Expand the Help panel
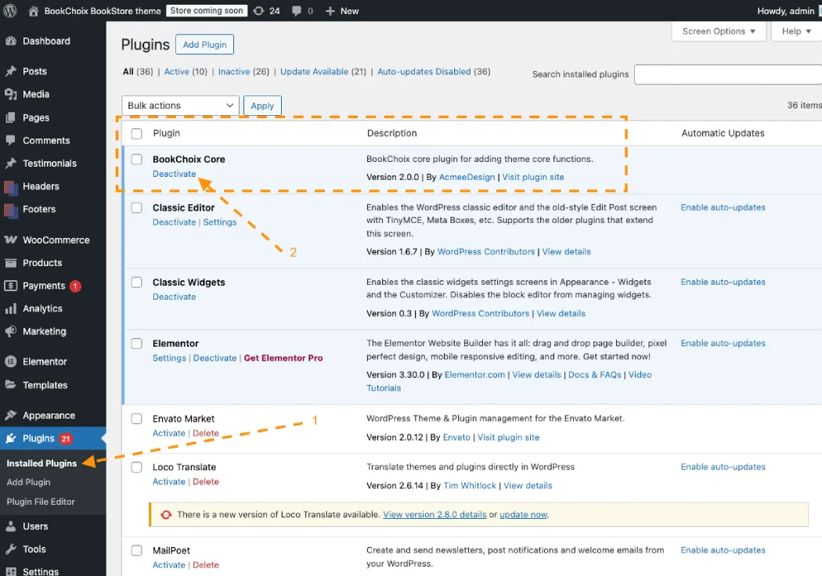 coord(796,31)
